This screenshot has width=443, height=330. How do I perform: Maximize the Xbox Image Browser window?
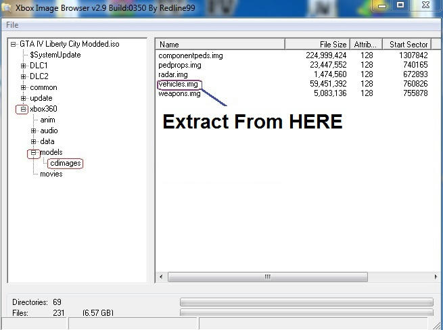click(x=400, y=5)
